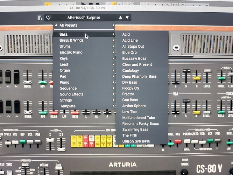Pick the Jovian Sphere preset entry

pyautogui.click(x=134, y=106)
